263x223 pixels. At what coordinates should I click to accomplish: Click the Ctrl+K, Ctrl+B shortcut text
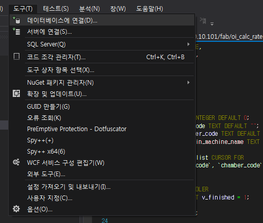coord(165,57)
